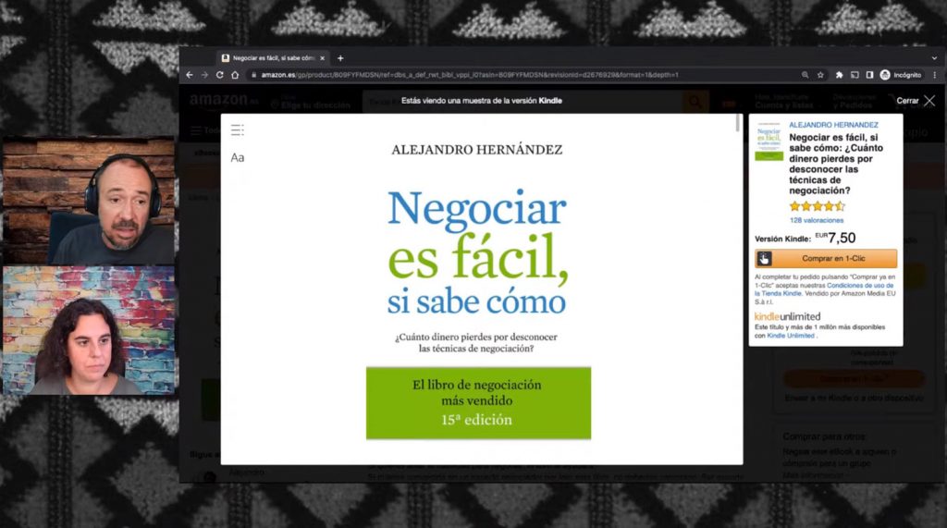
Task: Open the Aa font settings
Action: coord(238,158)
